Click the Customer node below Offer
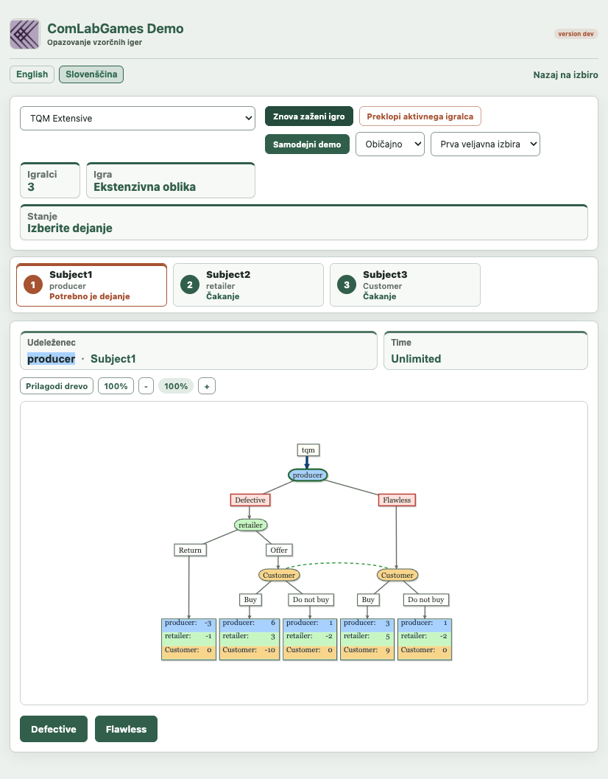Screen dimensions: 608x779 (279, 575)
